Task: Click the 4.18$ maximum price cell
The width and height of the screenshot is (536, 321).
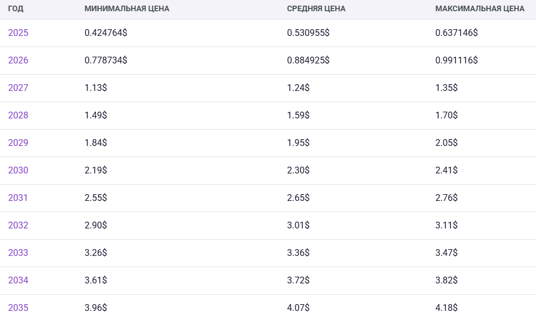Action: (x=446, y=308)
